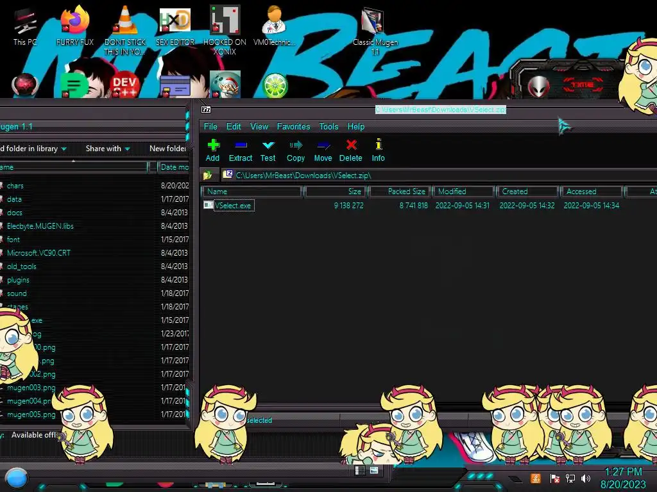Open Info for the archive item

pyautogui.click(x=378, y=150)
